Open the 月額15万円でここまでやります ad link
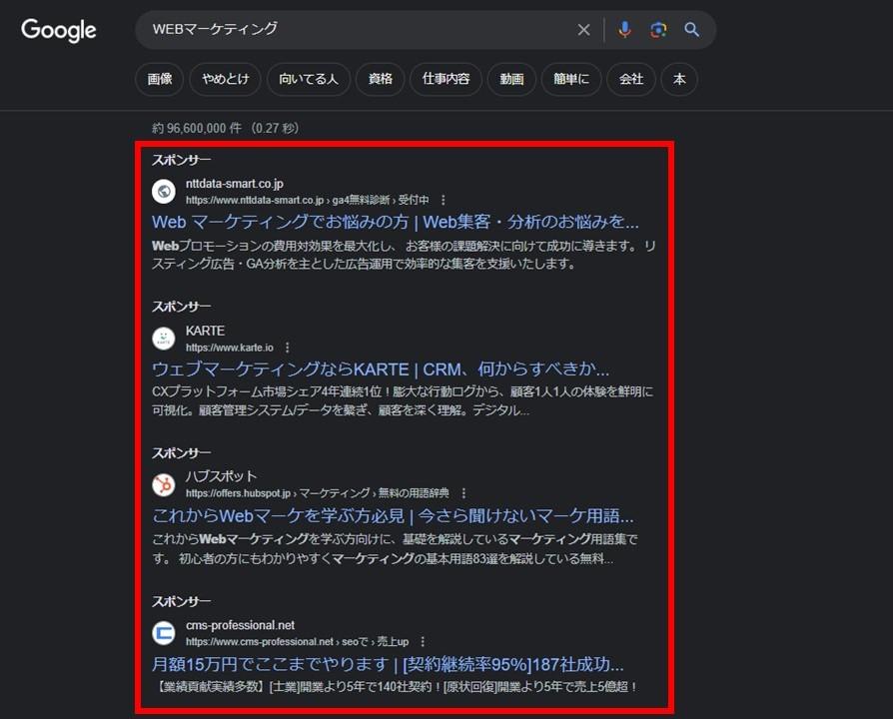Viewport: 893px width, 719px height. click(388, 664)
